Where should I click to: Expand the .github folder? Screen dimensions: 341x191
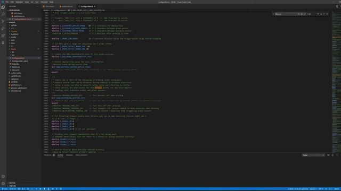pos(14,25)
